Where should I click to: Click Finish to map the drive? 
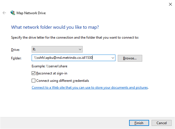click(139, 123)
